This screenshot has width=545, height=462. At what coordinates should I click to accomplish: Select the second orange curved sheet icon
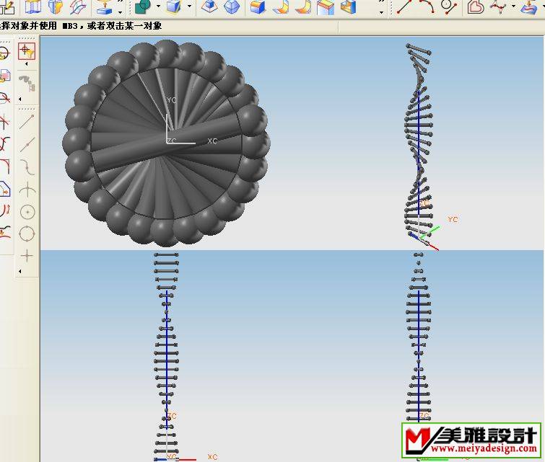pos(303,6)
